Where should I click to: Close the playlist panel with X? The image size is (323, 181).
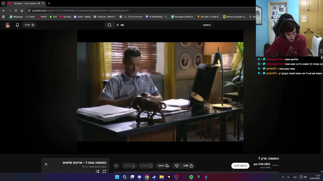[46, 164]
